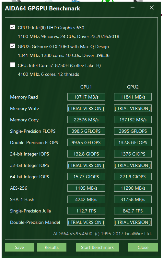Click the Save button
Image resolution: width=163 pixels, height=259 pixels.
click(19, 247)
